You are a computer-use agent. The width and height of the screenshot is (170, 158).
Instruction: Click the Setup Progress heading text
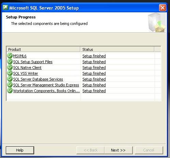(21, 17)
